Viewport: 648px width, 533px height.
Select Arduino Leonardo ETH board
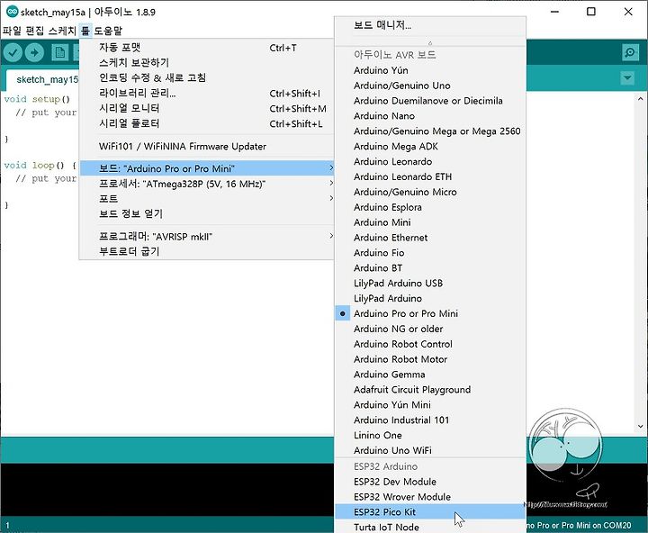[x=430, y=177]
